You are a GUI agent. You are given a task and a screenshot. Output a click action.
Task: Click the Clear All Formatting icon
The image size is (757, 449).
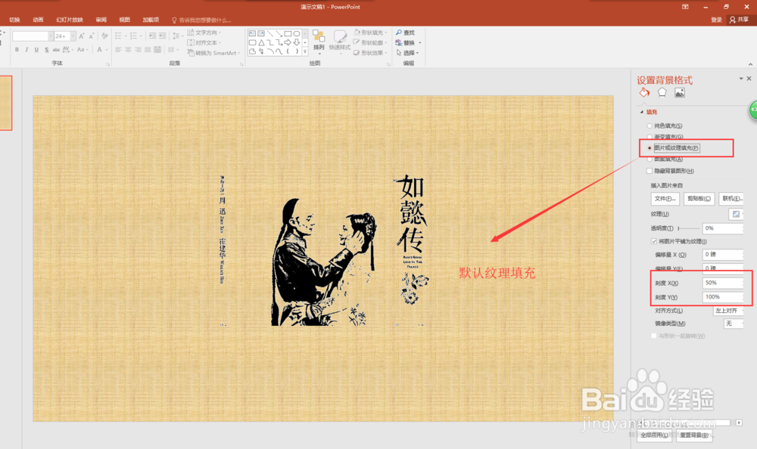click(104, 36)
